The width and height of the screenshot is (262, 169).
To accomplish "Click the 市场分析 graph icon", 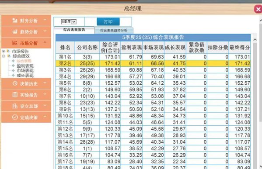I will click(x=15, y=43).
